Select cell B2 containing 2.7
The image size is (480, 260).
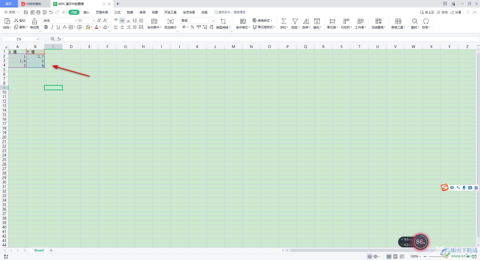tap(35, 56)
